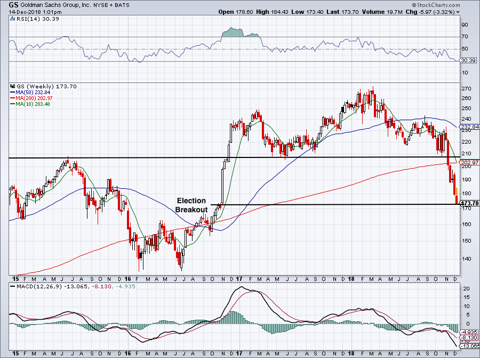This screenshot has width=480, height=358.
Task: Click the -8.130 MACD axis tag
Action: coord(469,338)
